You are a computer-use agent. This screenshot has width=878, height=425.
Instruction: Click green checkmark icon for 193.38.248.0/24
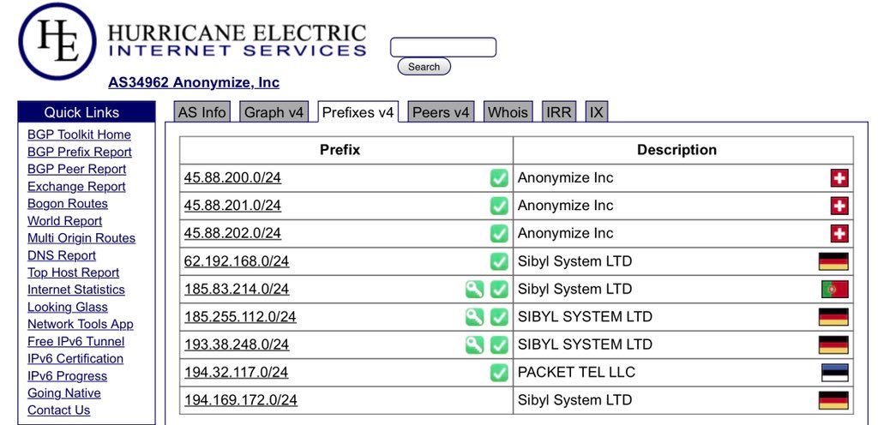click(x=499, y=344)
